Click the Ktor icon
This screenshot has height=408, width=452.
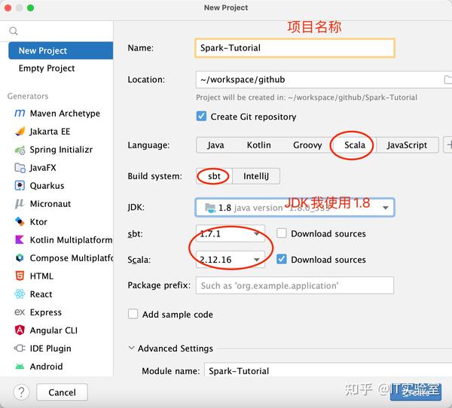20,222
